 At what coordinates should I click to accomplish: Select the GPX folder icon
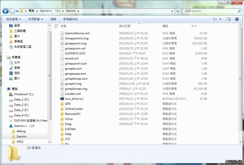[62, 104]
